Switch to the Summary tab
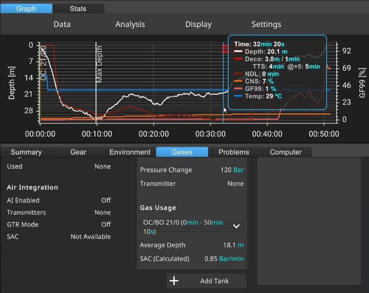 (x=26, y=152)
